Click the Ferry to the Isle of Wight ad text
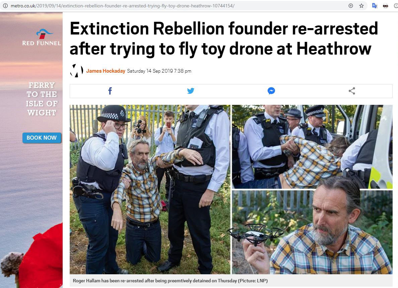 point(42,99)
